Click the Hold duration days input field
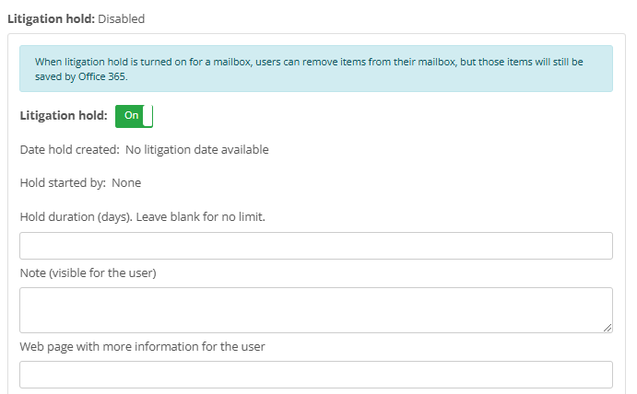Image resolution: width=637 pixels, height=394 pixels. (x=316, y=246)
